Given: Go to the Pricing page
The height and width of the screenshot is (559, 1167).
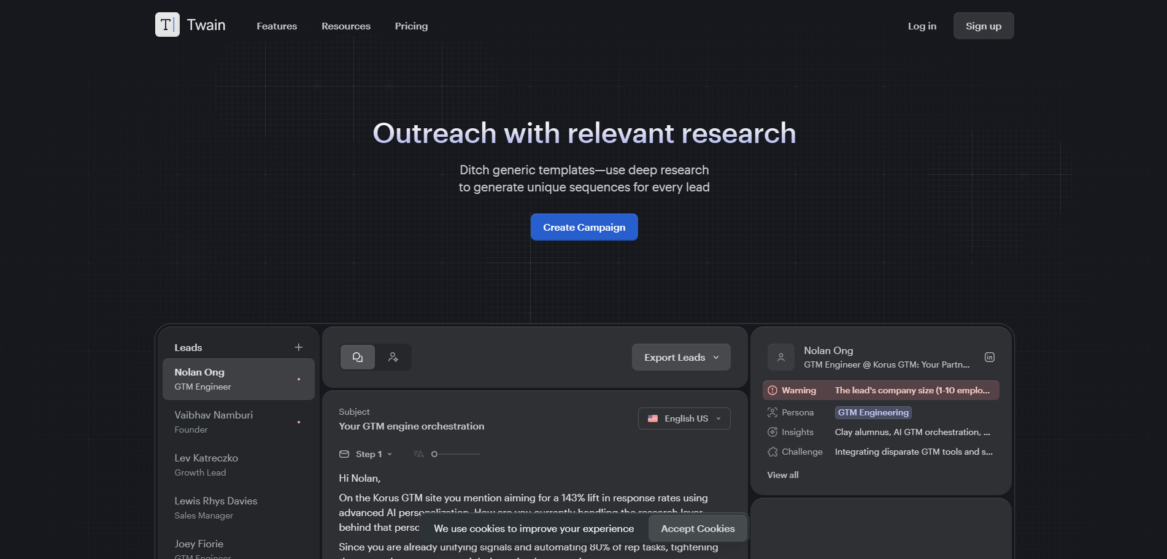Looking at the screenshot, I should 411,26.
